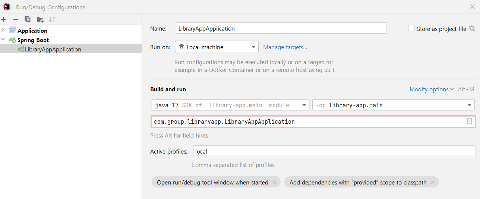Collapse the Spring Boot tree node
This screenshot has width=480, height=199.
tap(3, 40)
